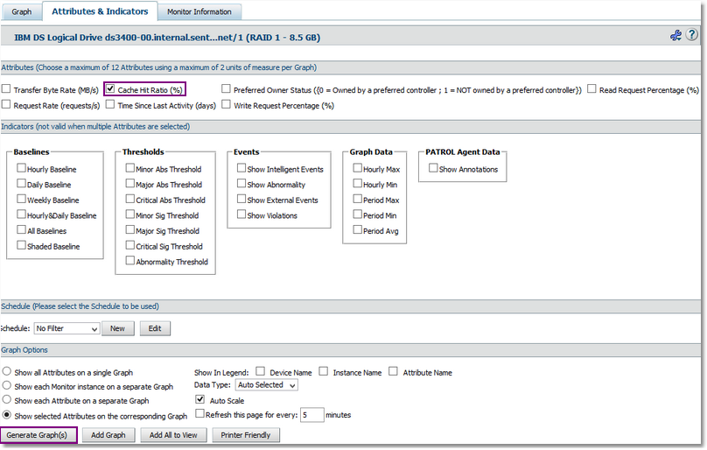
Task: Enable Weekly Baseline indicator
Action: tap(21, 199)
